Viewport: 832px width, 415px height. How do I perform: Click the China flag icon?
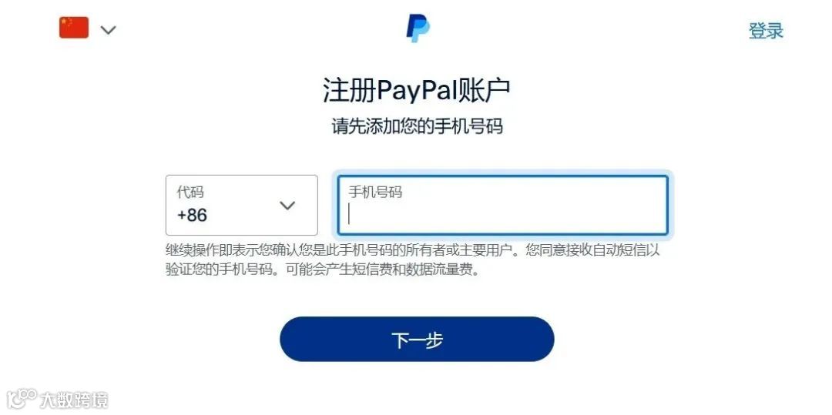click(74, 28)
